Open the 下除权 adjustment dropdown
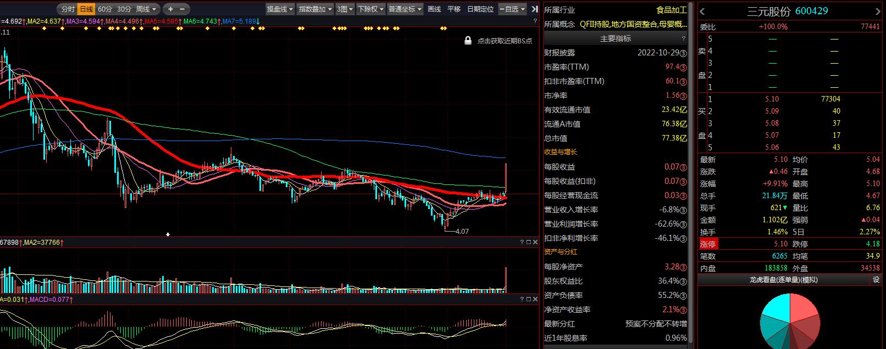 [370, 9]
